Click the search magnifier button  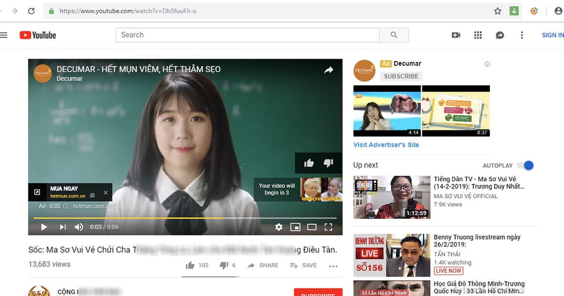pos(394,35)
